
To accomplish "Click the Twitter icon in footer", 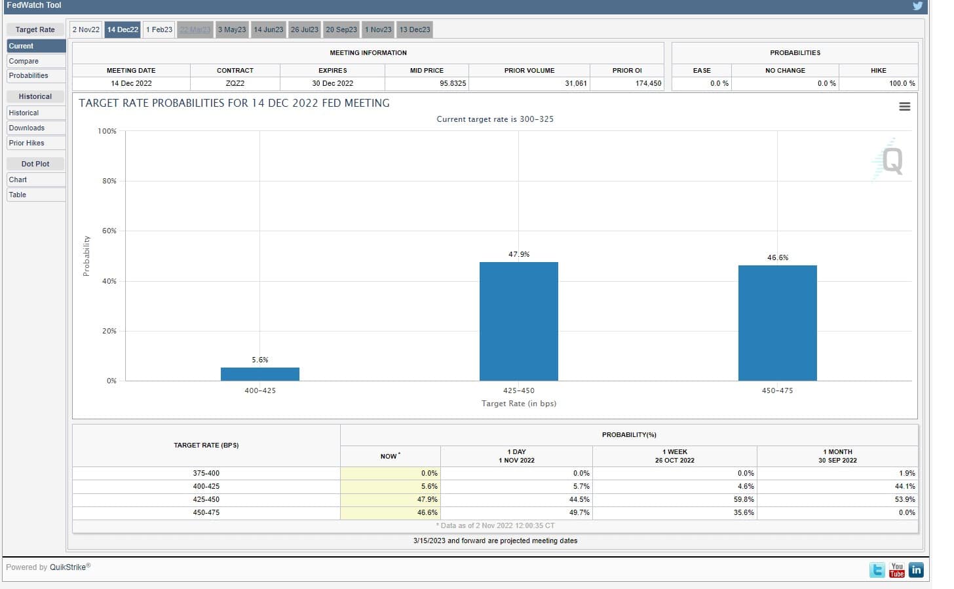I will pos(877,570).
